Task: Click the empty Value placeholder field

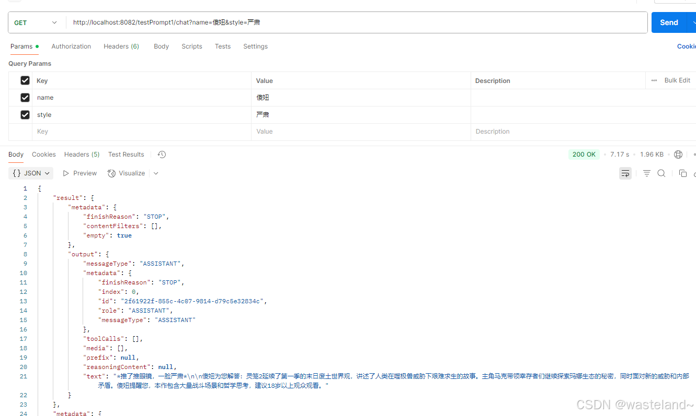Action: point(361,132)
